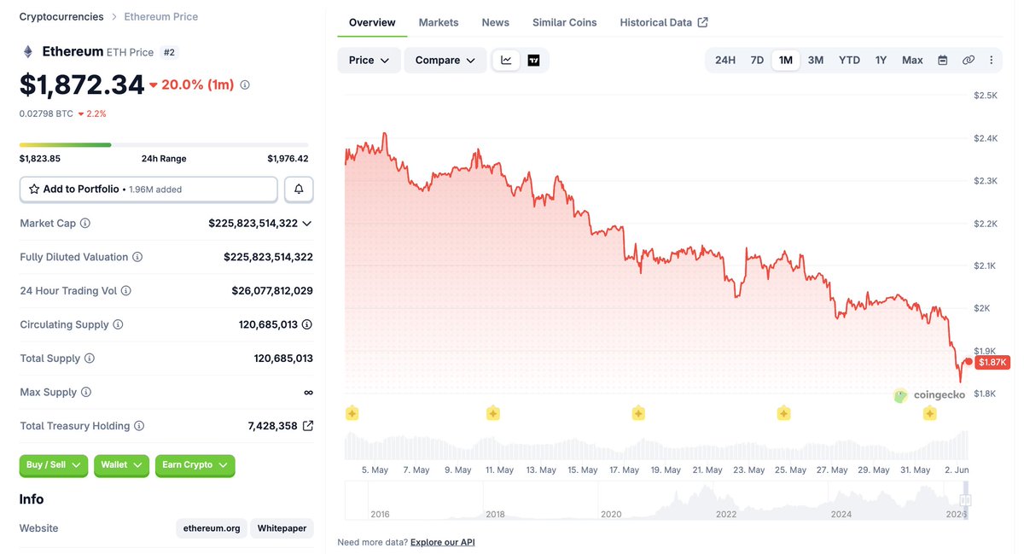Click the Explore our API link
The height and width of the screenshot is (554, 1024).
443,542
